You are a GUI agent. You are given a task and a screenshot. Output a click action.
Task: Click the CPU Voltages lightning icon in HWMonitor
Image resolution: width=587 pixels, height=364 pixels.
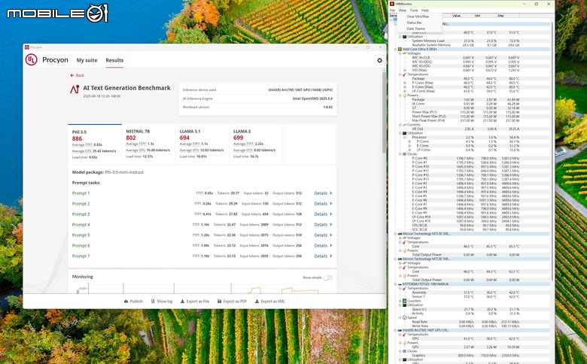point(404,53)
